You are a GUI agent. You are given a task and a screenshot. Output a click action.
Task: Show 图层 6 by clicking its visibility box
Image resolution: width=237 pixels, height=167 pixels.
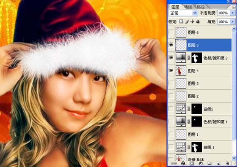tap(171, 32)
